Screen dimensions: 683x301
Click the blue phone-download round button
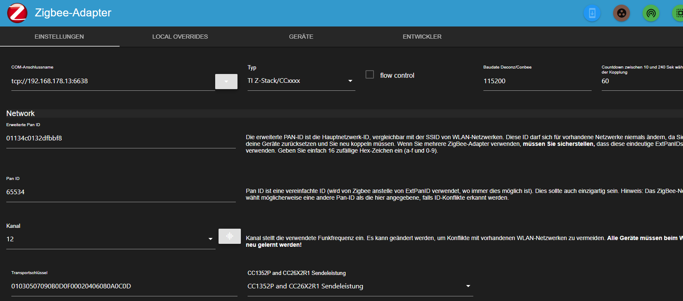click(x=592, y=13)
